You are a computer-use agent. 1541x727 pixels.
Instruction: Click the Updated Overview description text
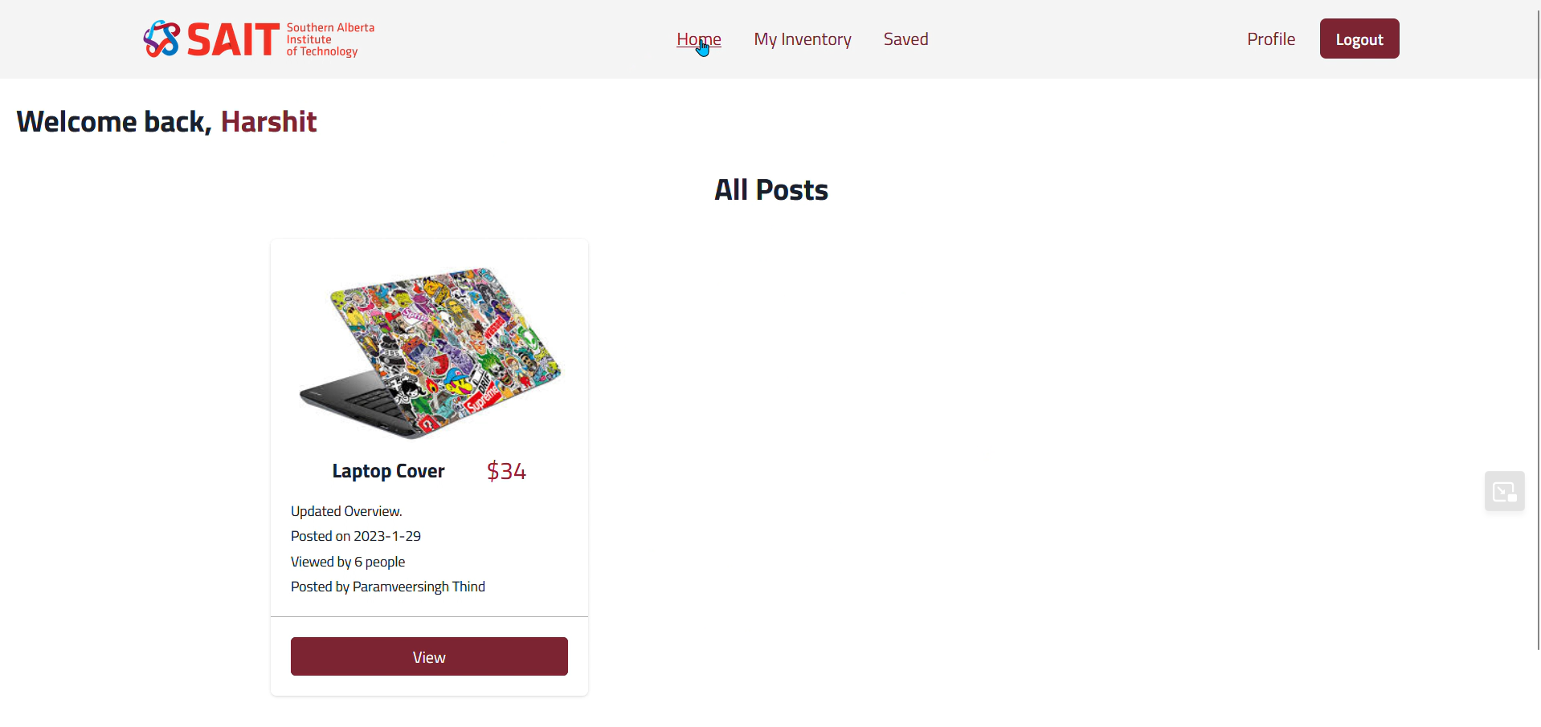346,511
